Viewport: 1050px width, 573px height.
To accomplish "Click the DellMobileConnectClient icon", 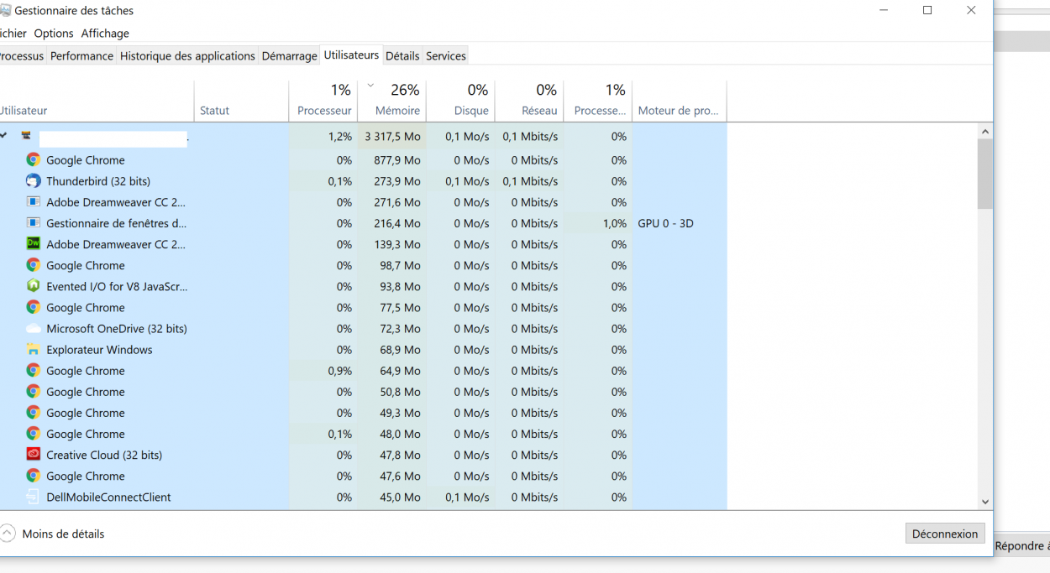I will pyautogui.click(x=34, y=497).
